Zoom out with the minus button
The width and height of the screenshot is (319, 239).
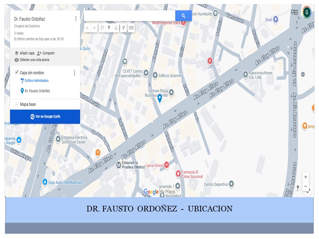306,186
